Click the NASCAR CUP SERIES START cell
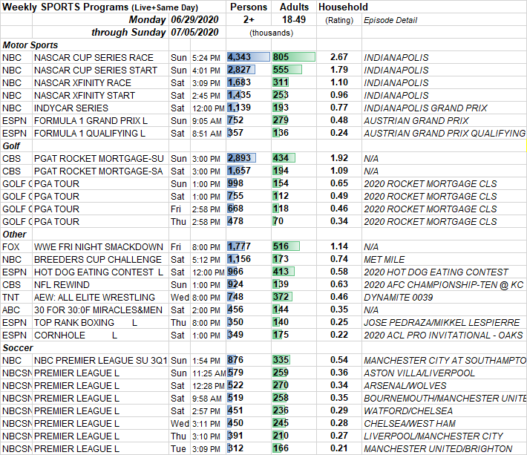 (x=96, y=71)
